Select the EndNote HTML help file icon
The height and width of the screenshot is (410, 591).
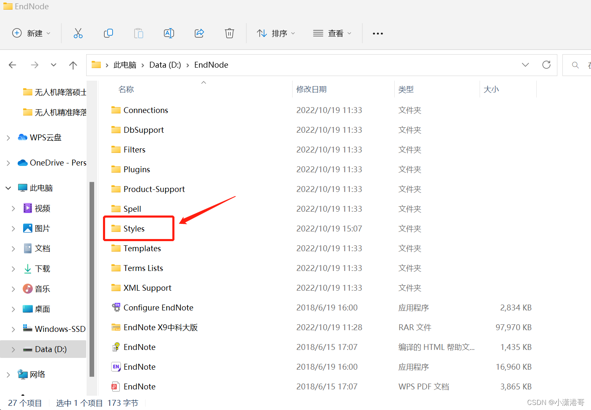click(116, 347)
